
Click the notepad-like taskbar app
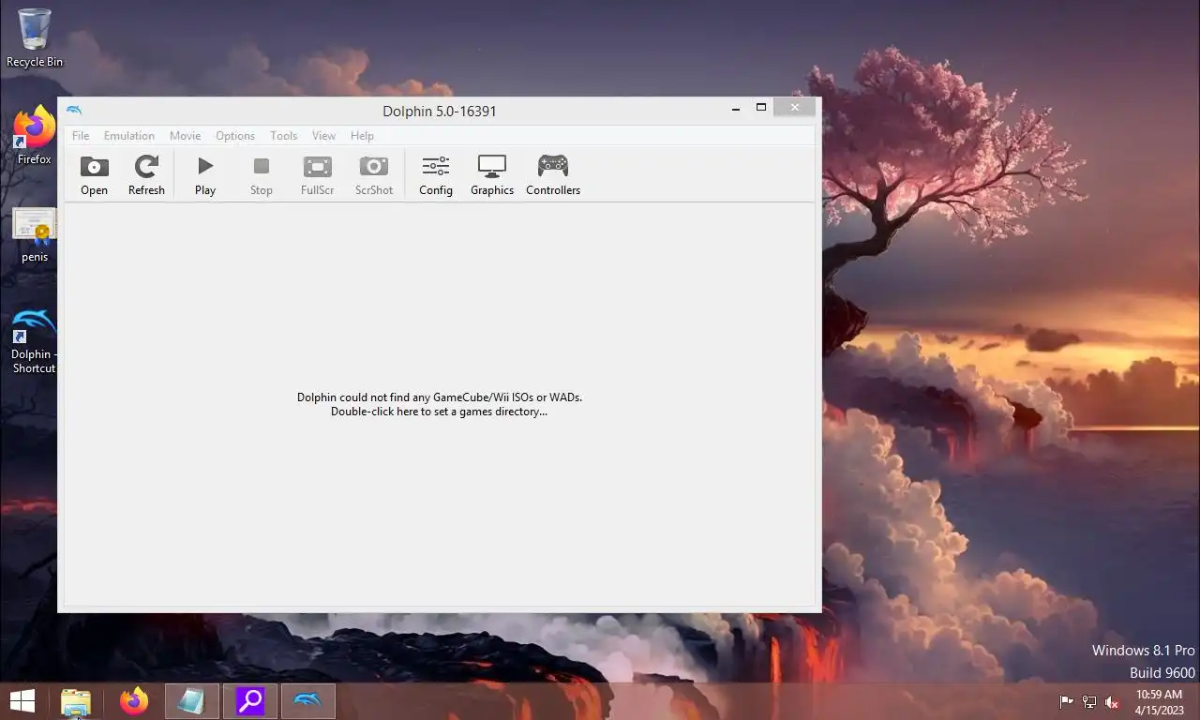(x=192, y=701)
